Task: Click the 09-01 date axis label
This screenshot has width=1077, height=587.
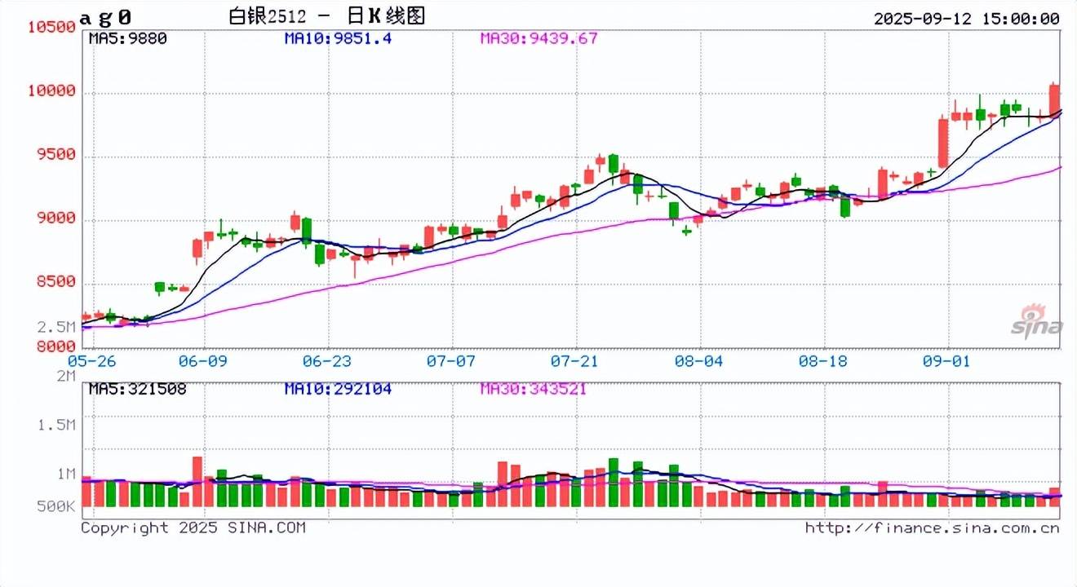Action: [x=947, y=360]
